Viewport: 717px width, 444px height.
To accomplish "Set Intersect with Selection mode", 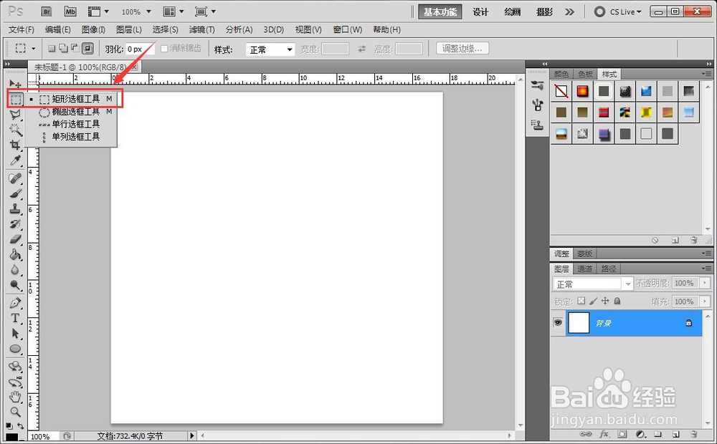I will tap(87, 49).
